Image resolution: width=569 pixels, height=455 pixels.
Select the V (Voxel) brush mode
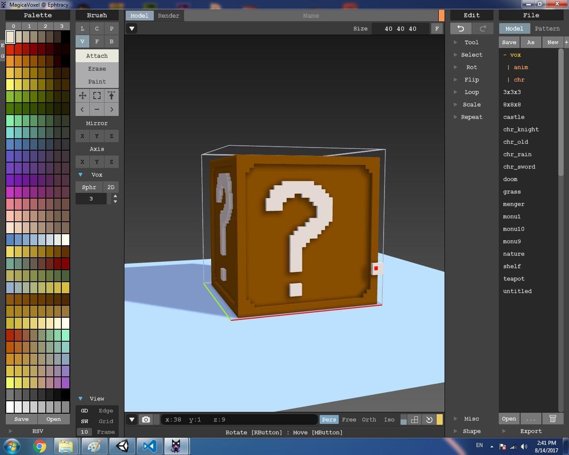coord(82,41)
